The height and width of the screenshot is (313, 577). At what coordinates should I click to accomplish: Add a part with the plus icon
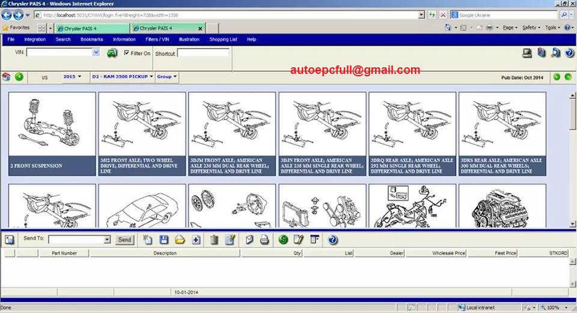[x=196, y=240]
